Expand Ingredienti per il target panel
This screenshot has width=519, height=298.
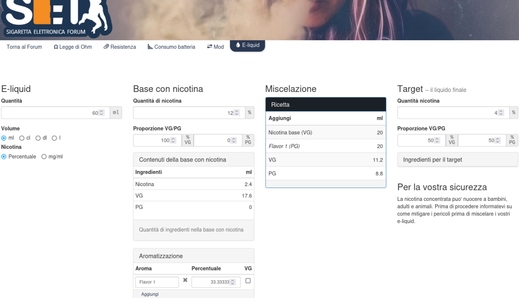(458, 160)
